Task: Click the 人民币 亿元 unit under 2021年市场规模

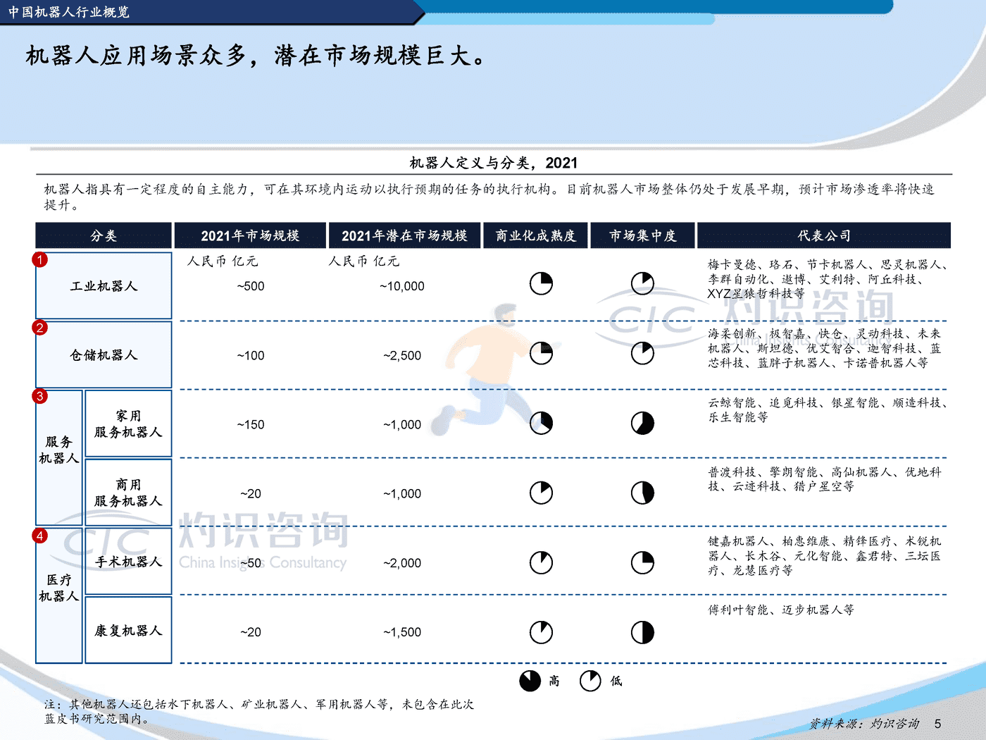Action: (x=223, y=261)
